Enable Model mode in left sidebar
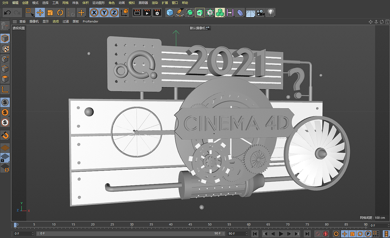Screen dimensions: 390x238 point(5,39)
